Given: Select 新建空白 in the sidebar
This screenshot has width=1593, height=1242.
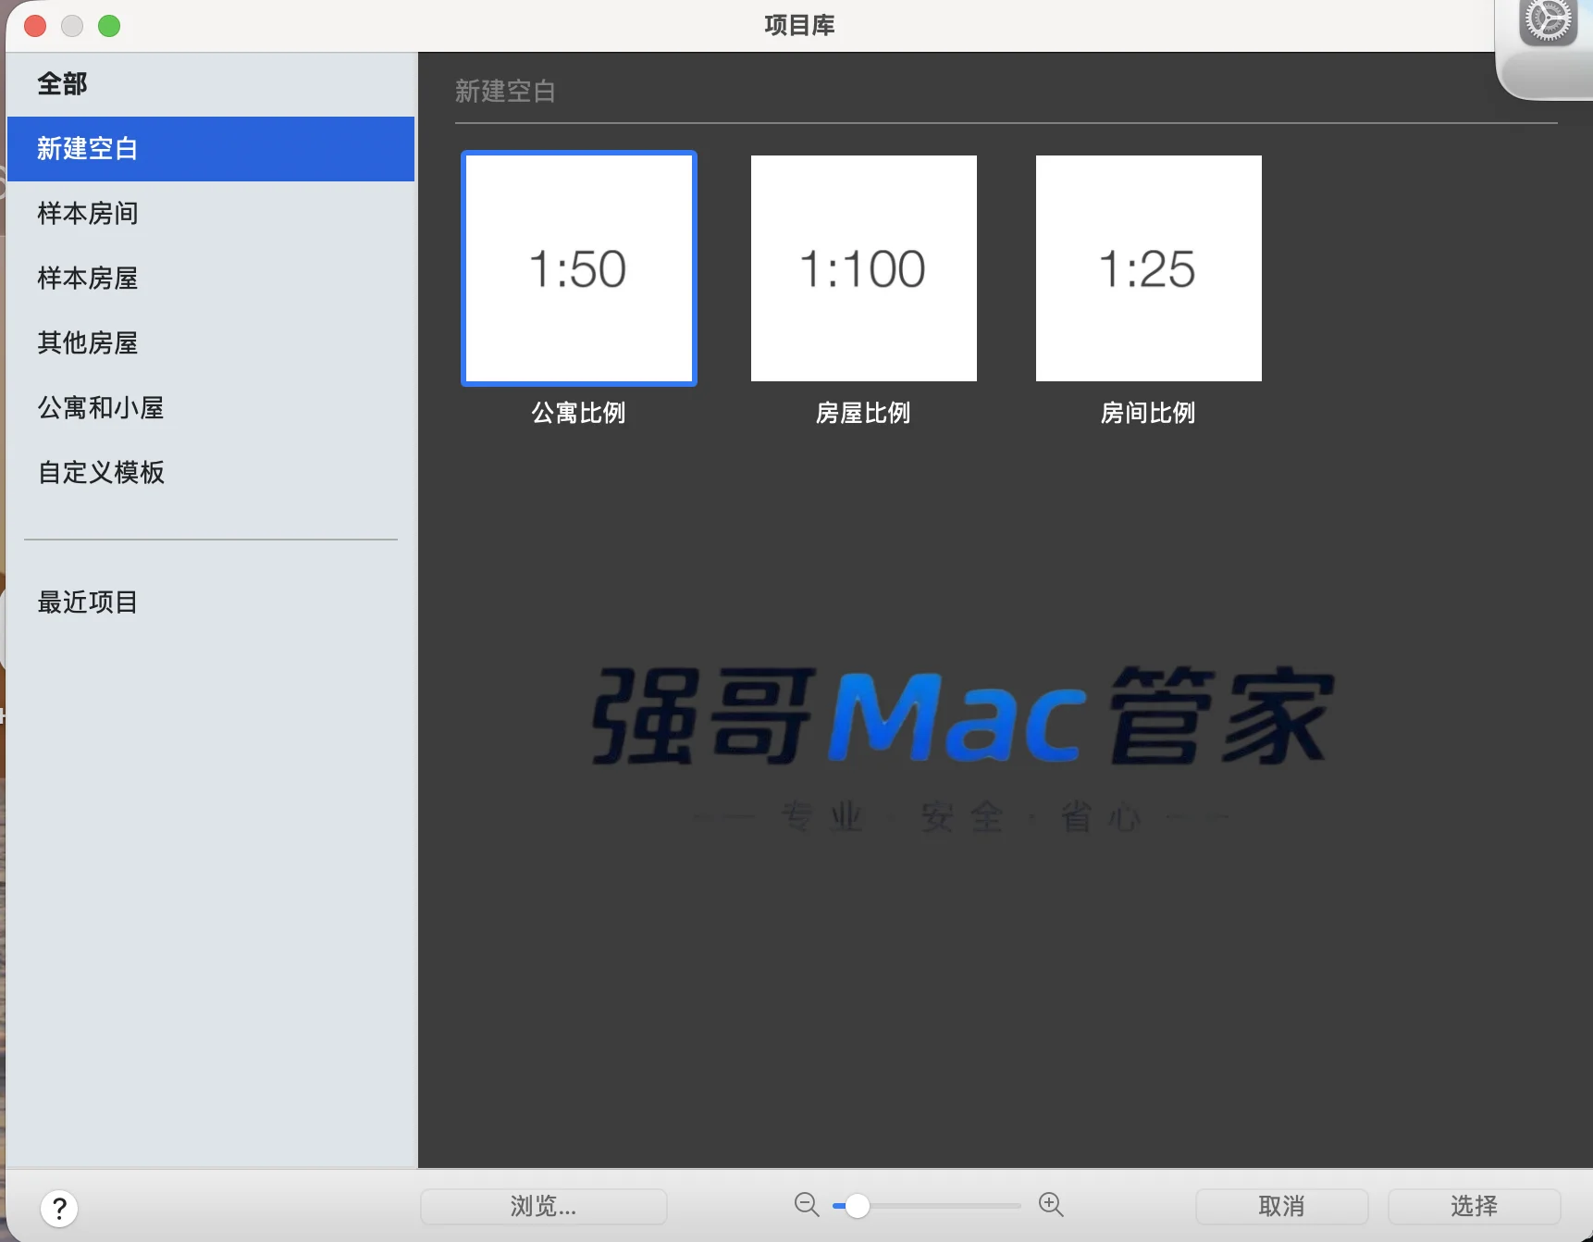Looking at the screenshot, I should (x=211, y=149).
